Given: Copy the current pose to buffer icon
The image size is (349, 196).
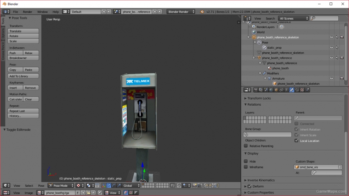Looking at the screenshot, I should tap(206, 186).
